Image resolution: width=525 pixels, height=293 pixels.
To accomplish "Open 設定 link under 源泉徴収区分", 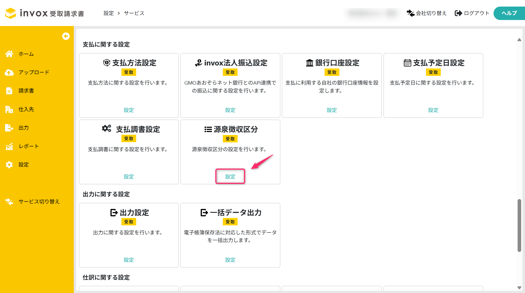I will tap(230, 177).
